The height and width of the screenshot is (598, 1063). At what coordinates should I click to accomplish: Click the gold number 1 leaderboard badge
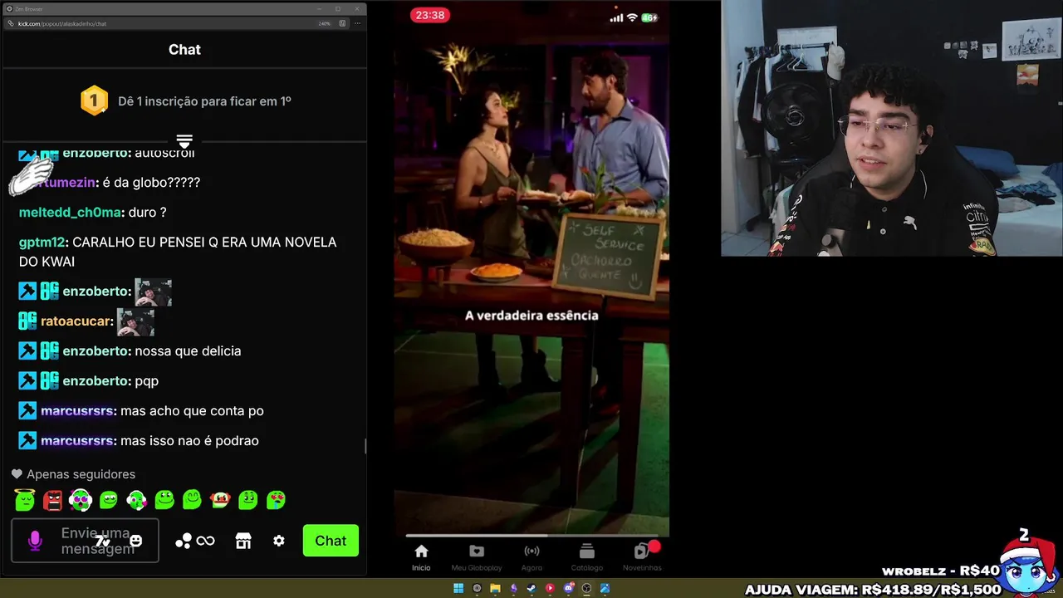coord(94,101)
